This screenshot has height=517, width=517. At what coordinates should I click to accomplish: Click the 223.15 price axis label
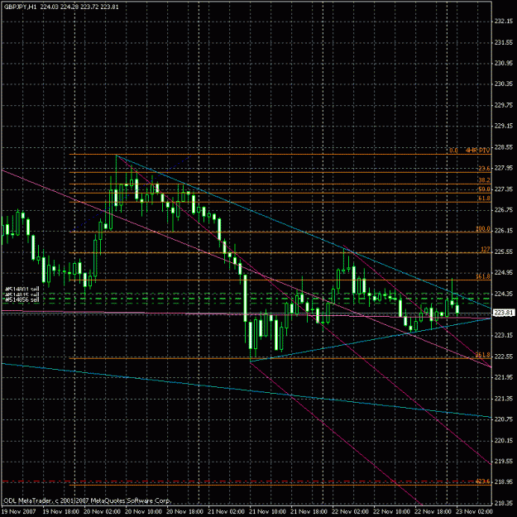pos(504,335)
